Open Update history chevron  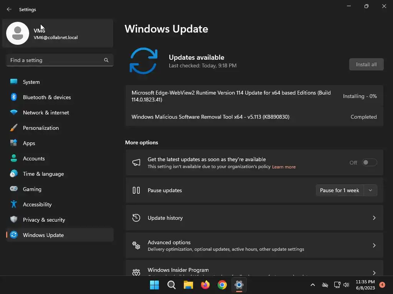click(374, 218)
